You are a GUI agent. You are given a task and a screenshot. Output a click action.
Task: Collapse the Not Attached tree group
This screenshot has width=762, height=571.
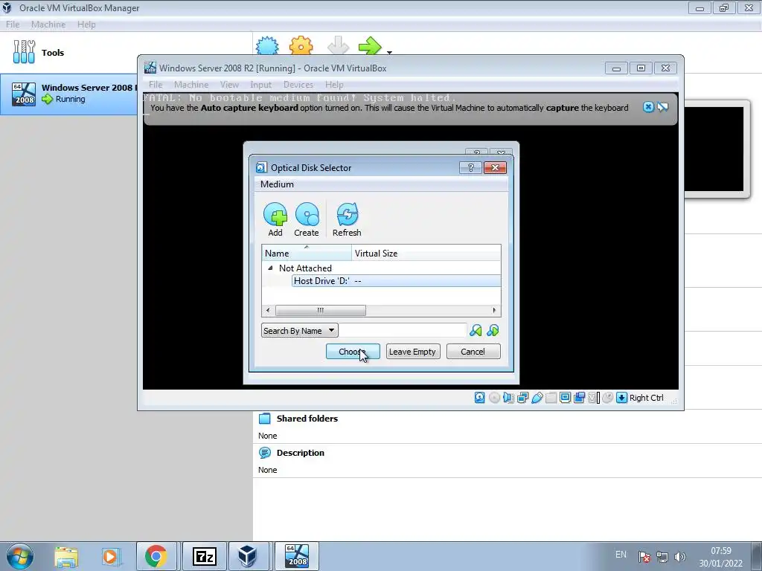[270, 268]
